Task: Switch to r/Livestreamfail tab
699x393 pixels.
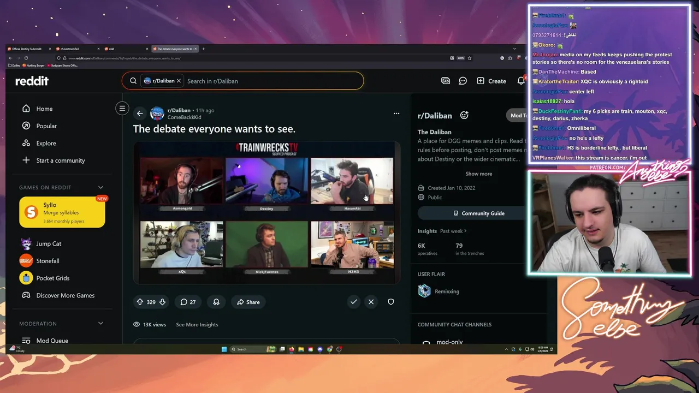Action: [x=78, y=49]
